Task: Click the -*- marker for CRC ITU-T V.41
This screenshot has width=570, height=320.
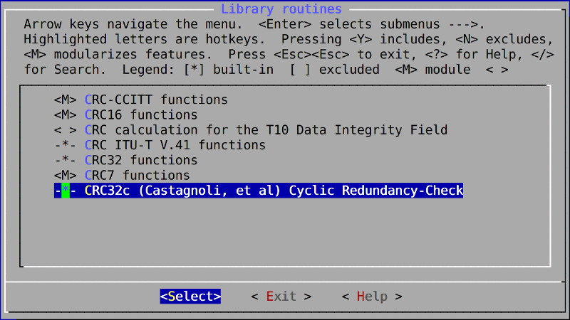Action: tap(66, 145)
